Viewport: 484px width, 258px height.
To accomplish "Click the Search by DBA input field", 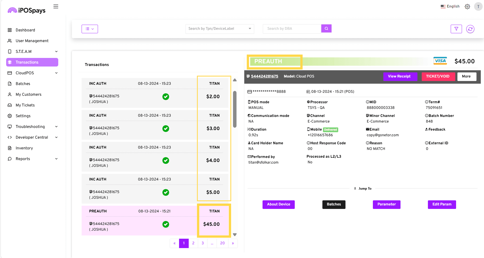I will 292,29.
